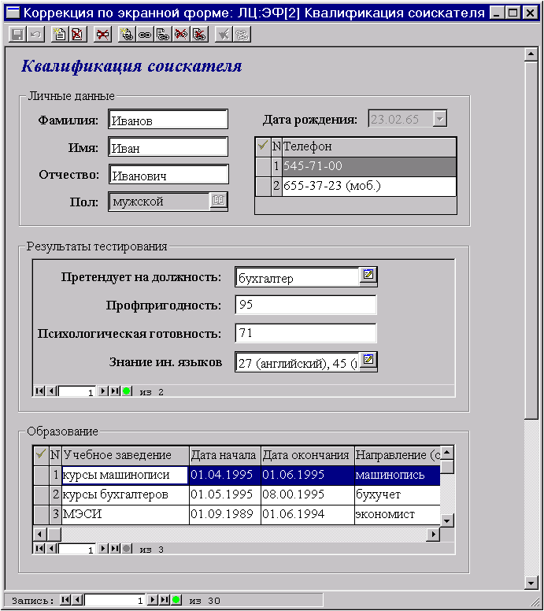The width and height of the screenshot is (544, 611).
Task: Go to last record in bottom Запись navigator
Action: (x=165, y=600)
